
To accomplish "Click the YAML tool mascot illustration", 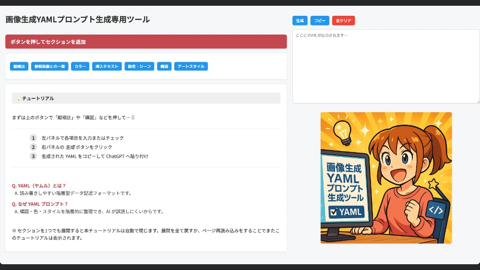I will [x=386, y=177].
